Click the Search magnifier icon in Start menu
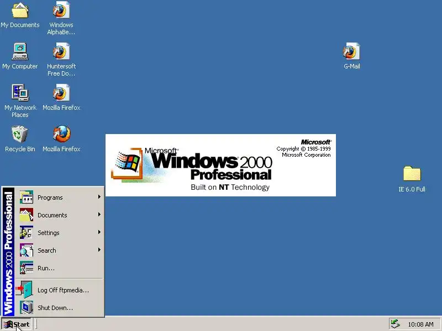Image resolution: width=442 pixels, height=331 pixels. pos(27,250)
